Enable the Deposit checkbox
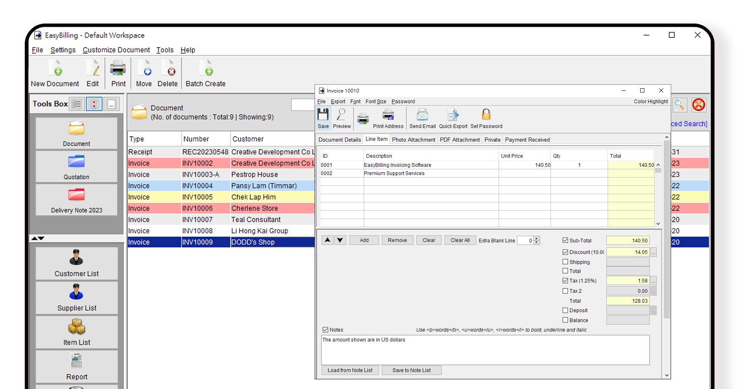 [566, 310]
